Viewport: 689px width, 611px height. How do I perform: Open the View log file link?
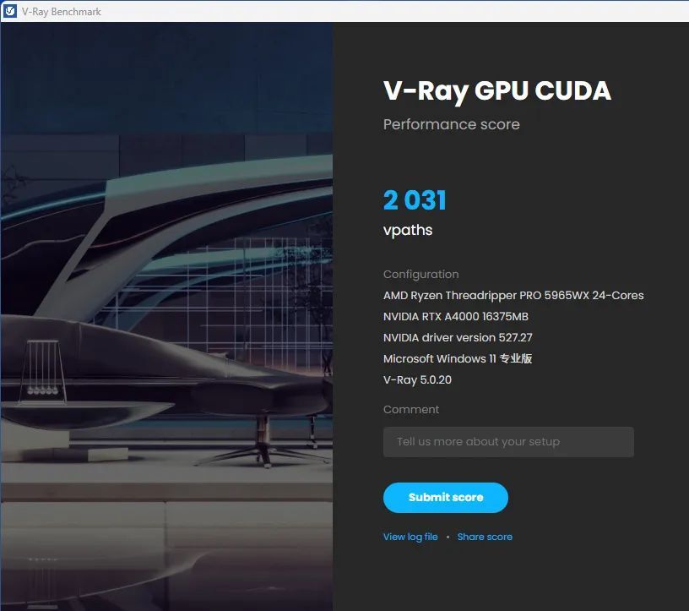410,537
